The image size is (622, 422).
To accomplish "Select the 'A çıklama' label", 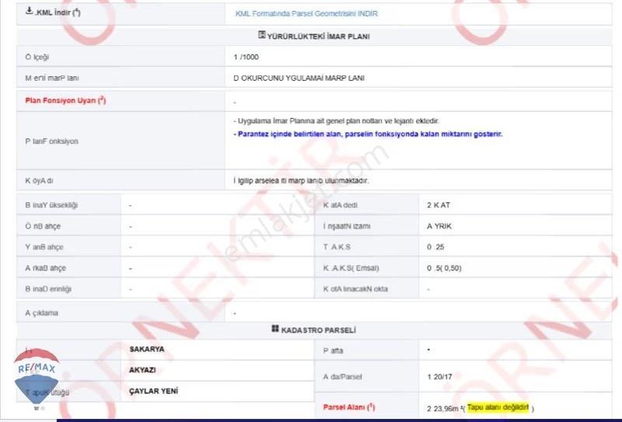I will point(42,313).
